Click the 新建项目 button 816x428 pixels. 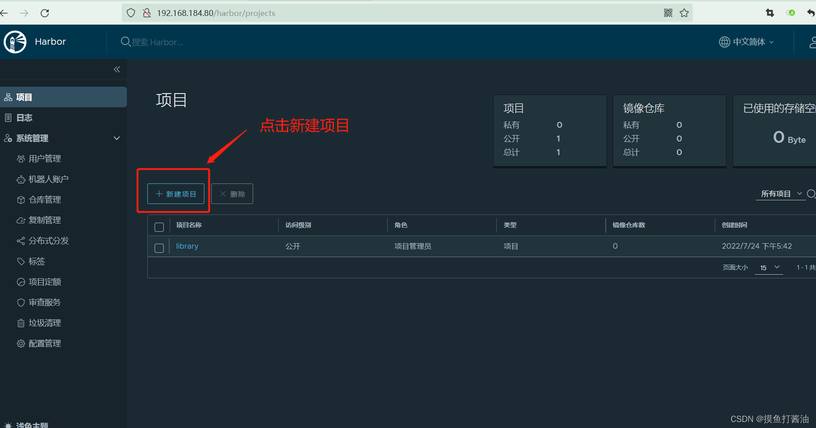176,194
